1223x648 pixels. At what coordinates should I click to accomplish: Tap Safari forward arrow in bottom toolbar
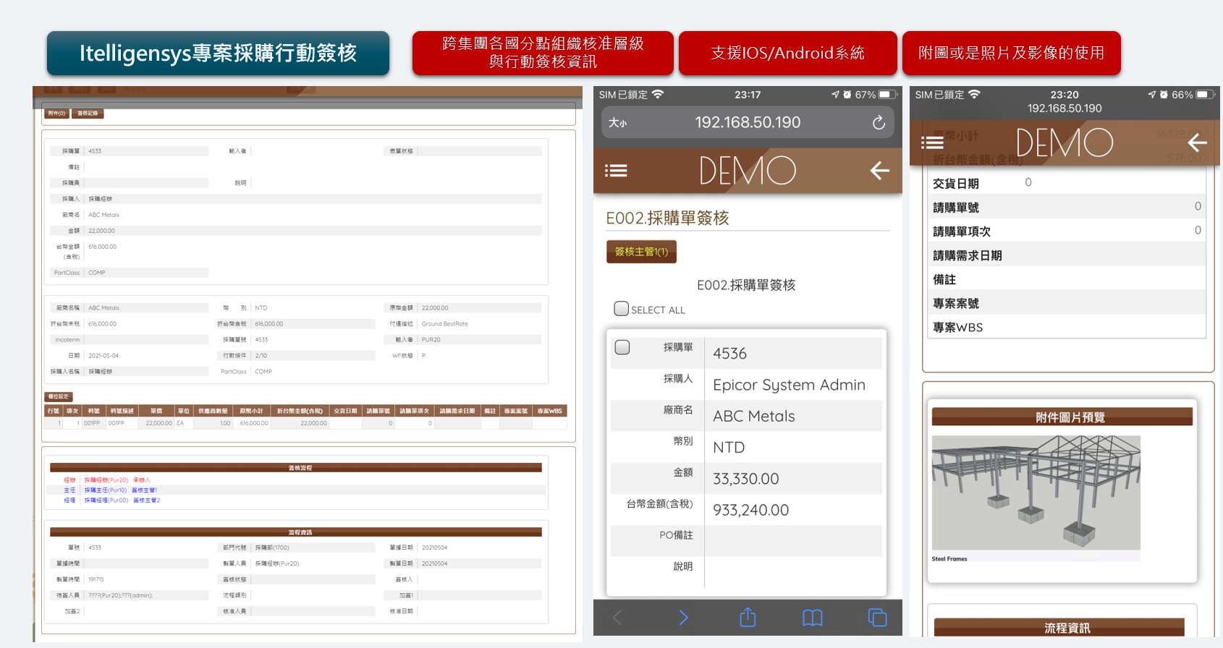pos(683,618)
